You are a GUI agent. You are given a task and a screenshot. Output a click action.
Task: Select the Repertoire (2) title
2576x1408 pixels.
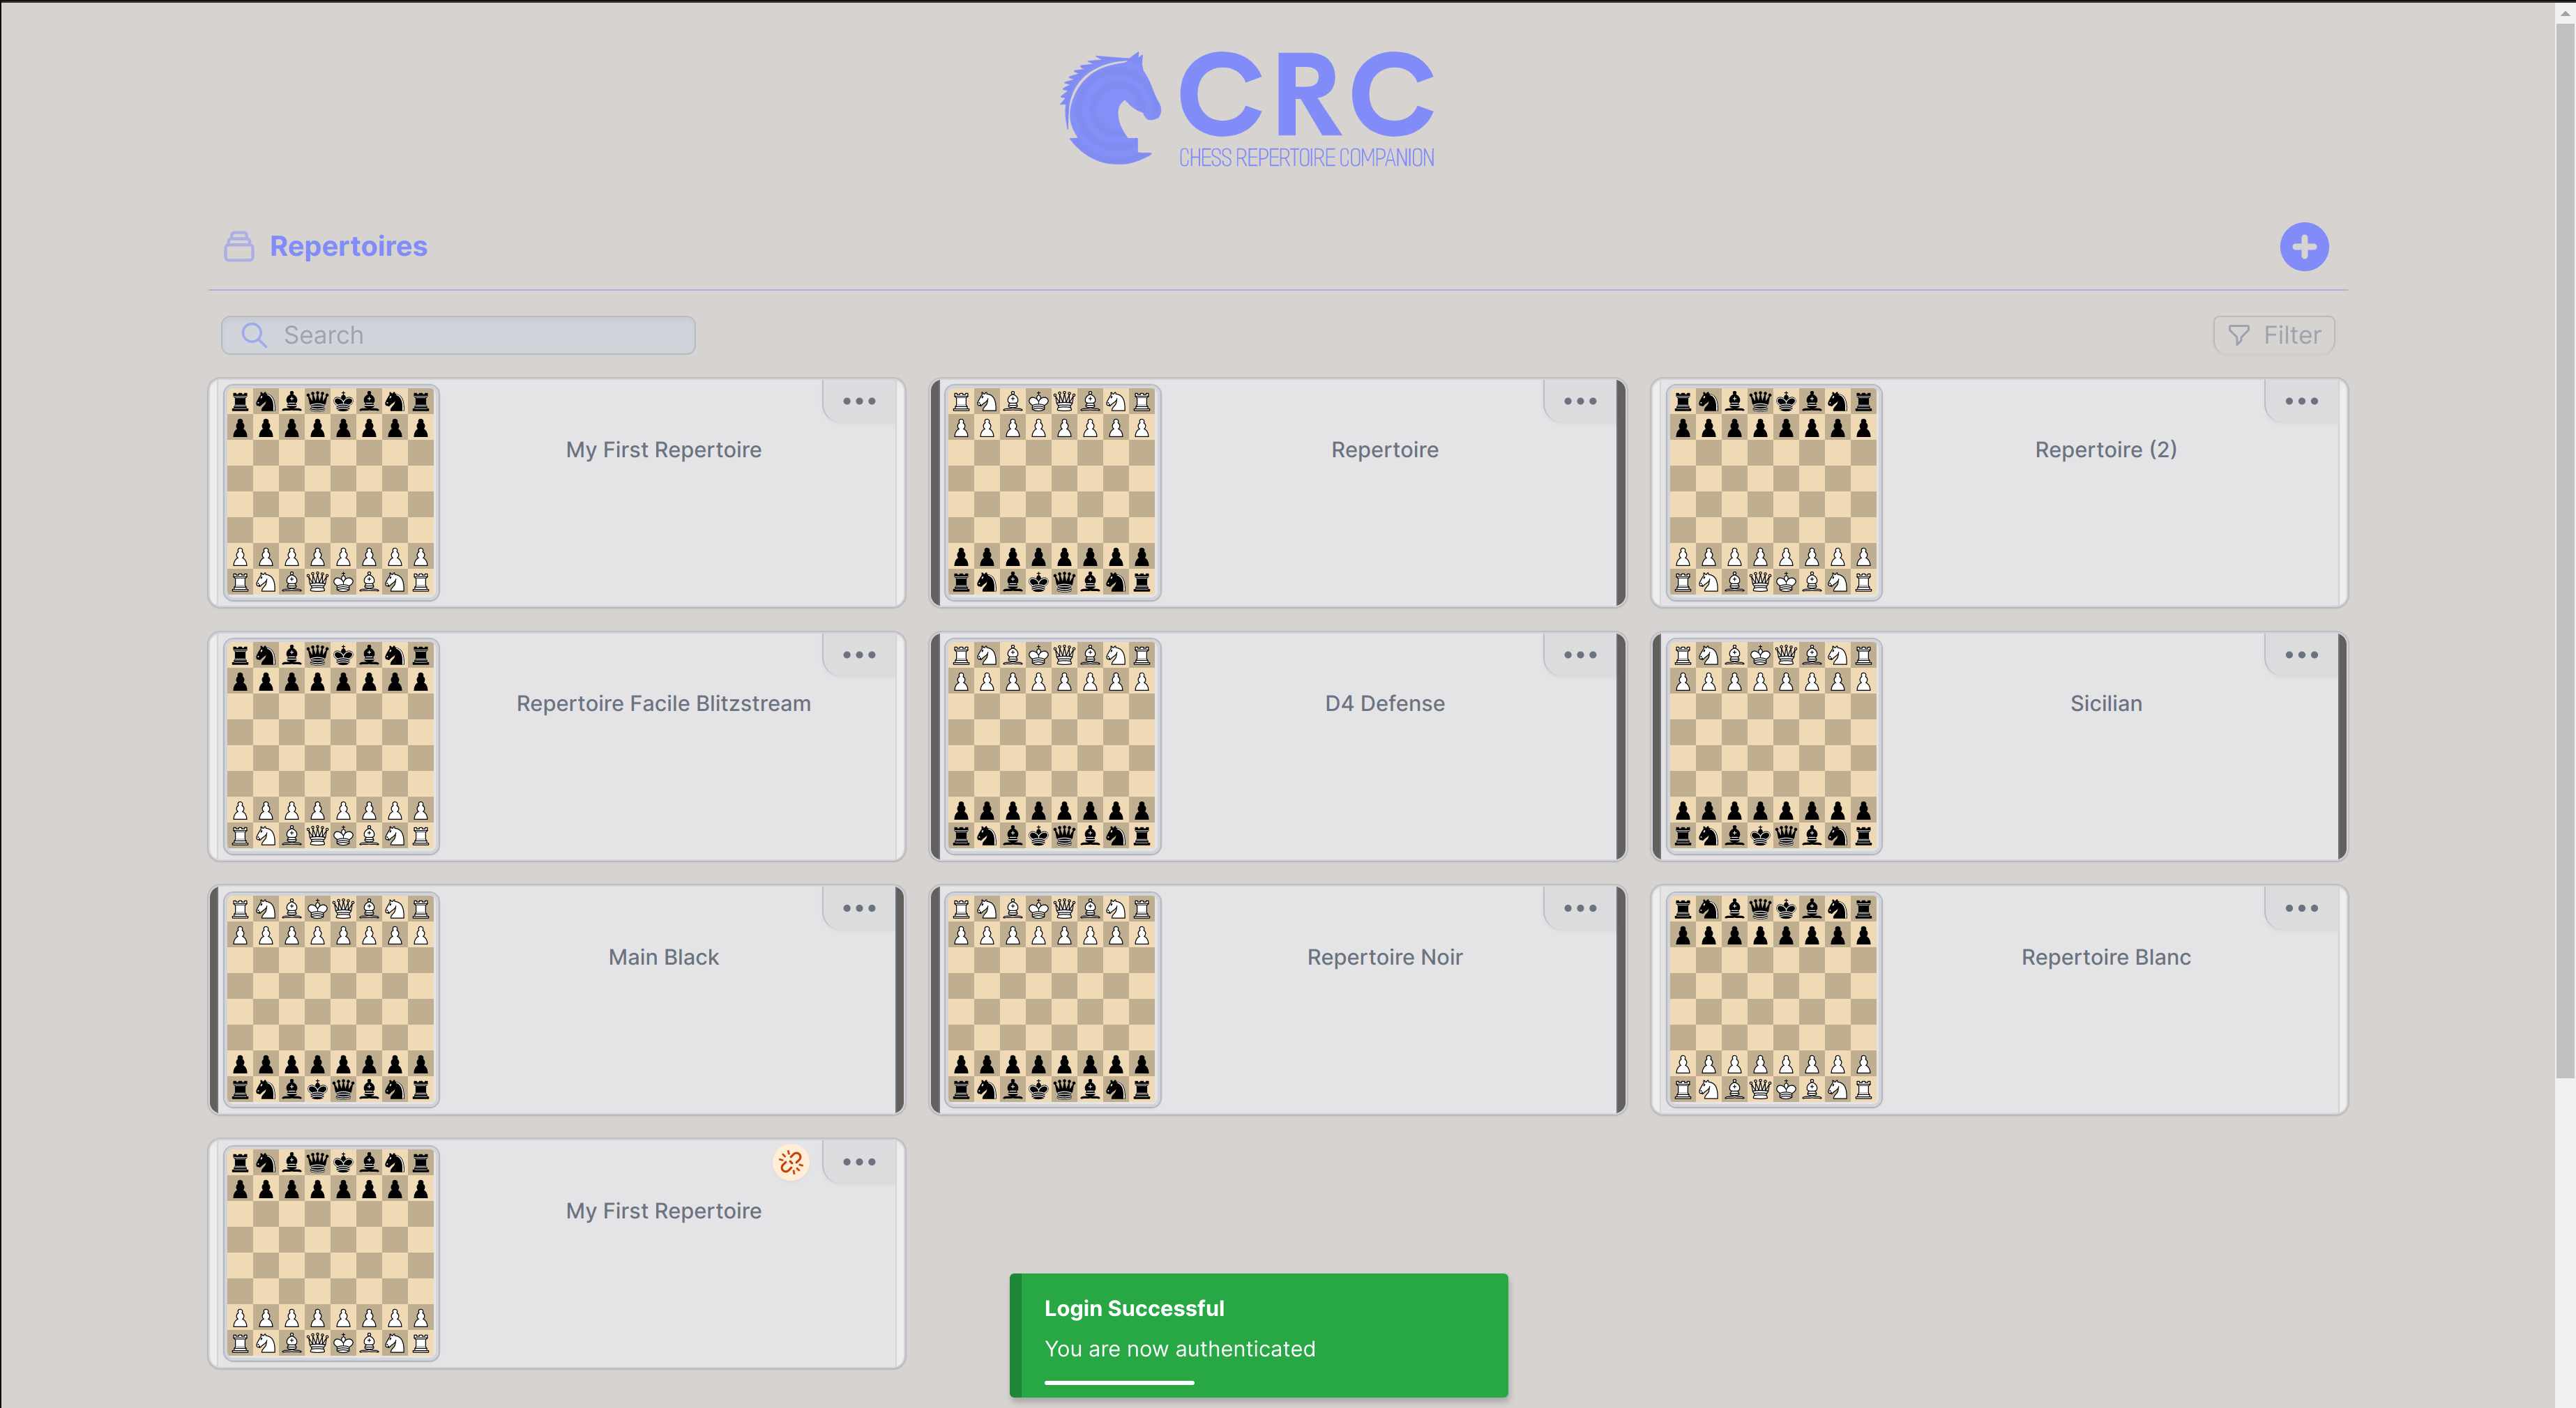tap(2106, 450)
